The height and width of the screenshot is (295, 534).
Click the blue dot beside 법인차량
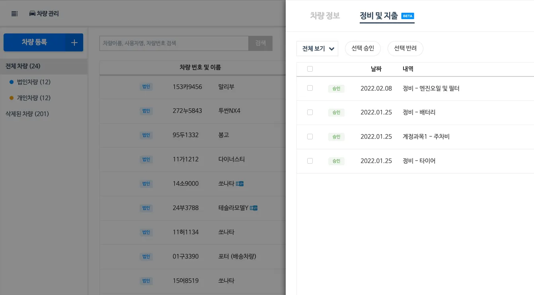point(12,82)
